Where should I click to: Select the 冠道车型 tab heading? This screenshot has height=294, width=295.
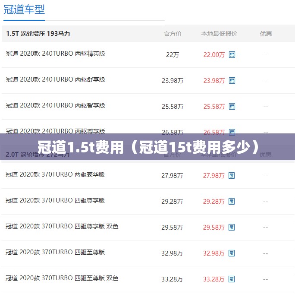(x=24, y=9)
